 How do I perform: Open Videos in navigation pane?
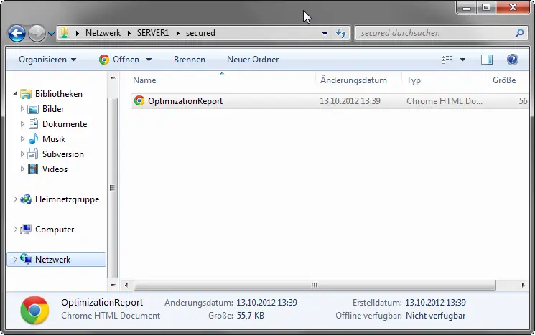[x=55, y=169]
